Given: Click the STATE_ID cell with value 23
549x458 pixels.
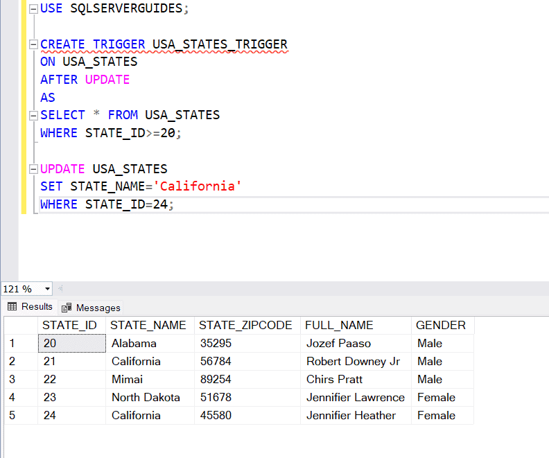Looking at the screenshot, I should pos(72,398).
